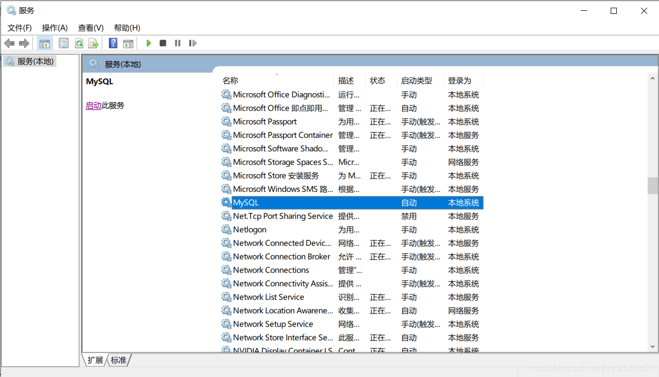Click gear icon of Network Setup Service

pos(226,324)
